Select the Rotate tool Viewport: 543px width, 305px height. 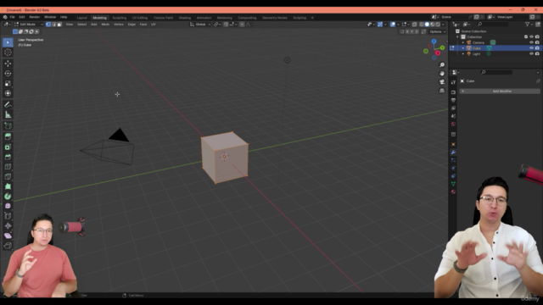(x=8, y=74)
